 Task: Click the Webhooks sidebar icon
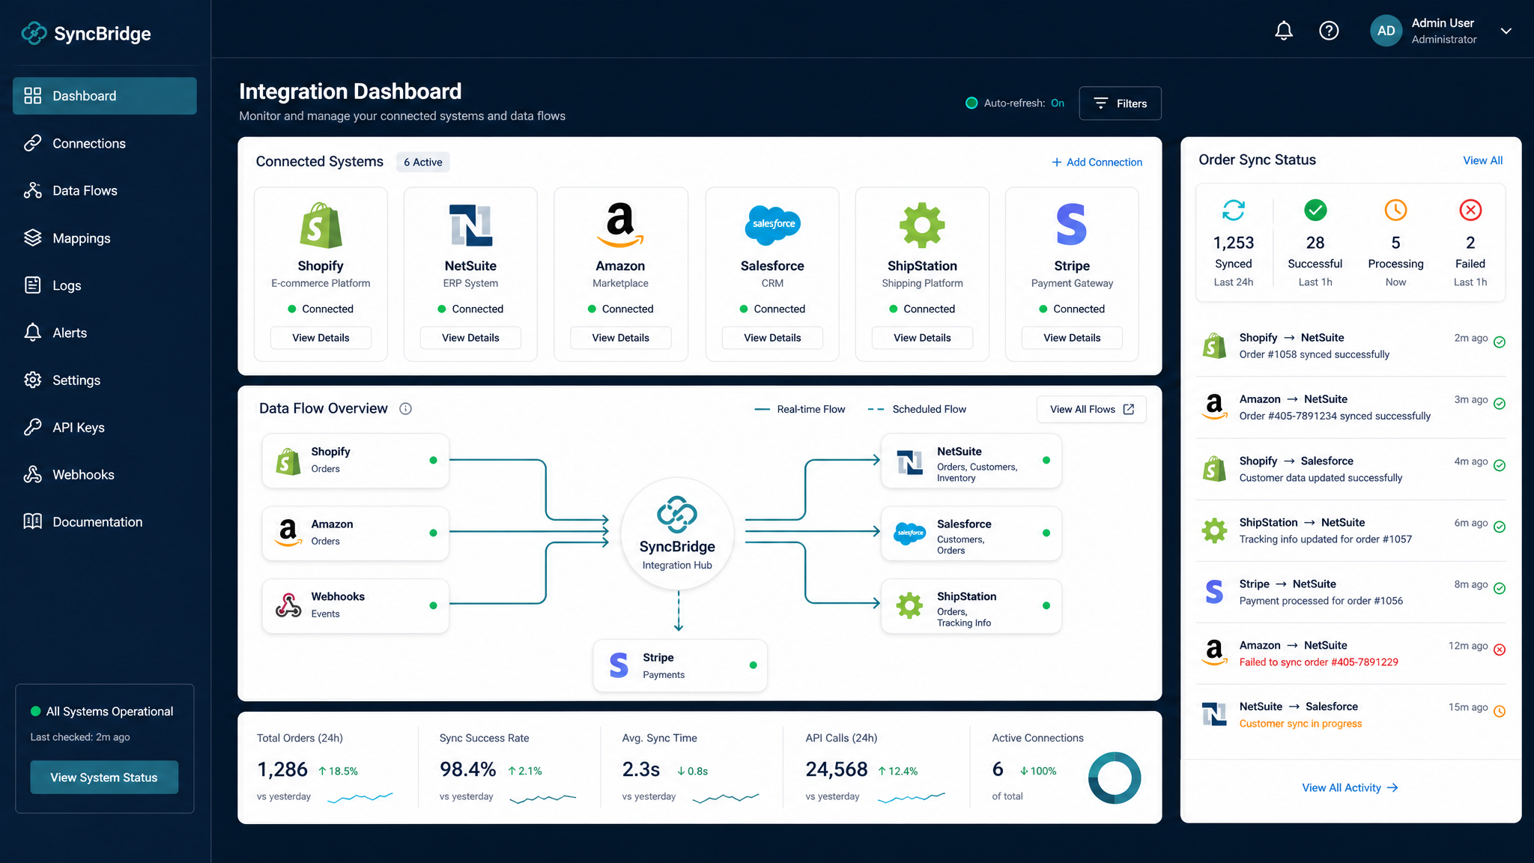[x=33, y=474]
